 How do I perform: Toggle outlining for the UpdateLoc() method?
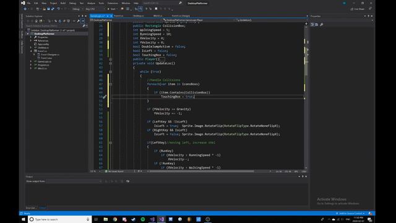[110, 63]
